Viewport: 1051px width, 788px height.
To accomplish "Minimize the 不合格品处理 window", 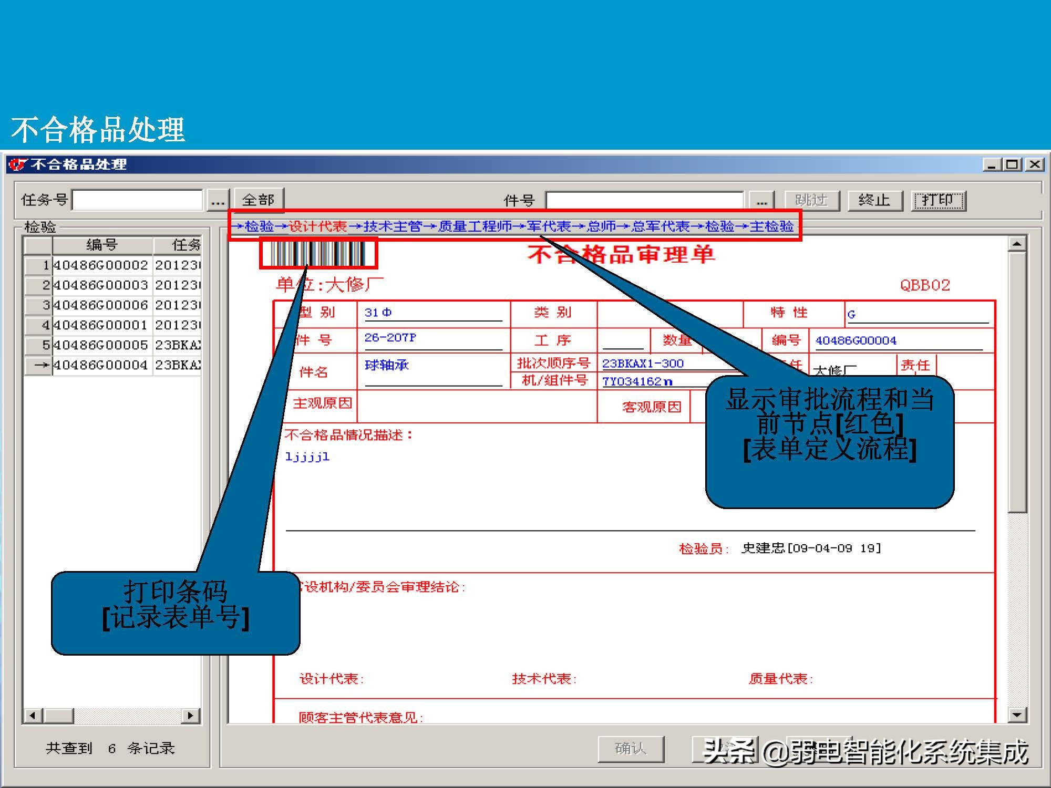I will (x=991, y=164).
